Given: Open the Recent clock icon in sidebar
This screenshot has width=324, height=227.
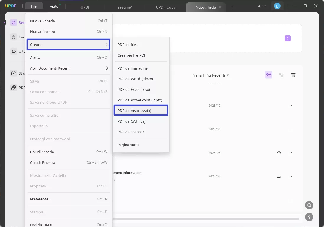Looking at the screenshot, I should (x=14, y=22).
